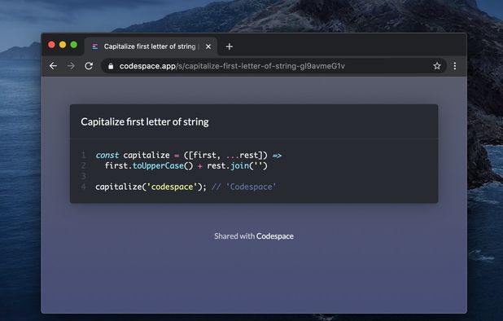Image resolution: width=503 pixels, height=321 pixels.
Task: Click the green maximize window button
Action: point(74,45)
